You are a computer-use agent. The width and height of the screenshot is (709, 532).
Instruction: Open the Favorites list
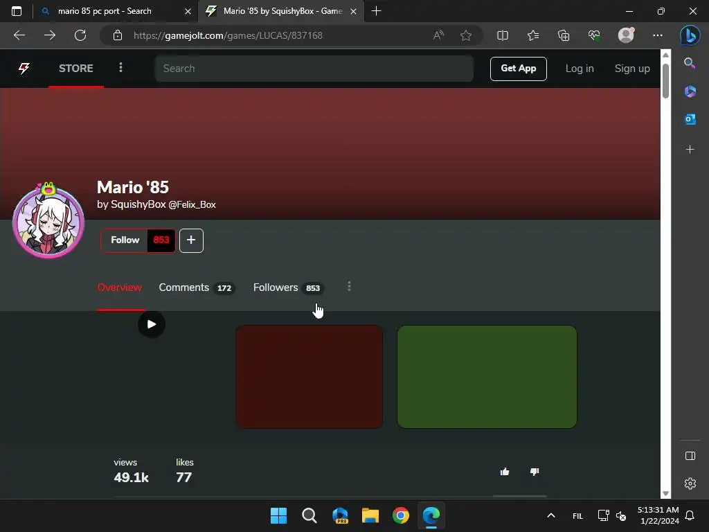[533, 35]
